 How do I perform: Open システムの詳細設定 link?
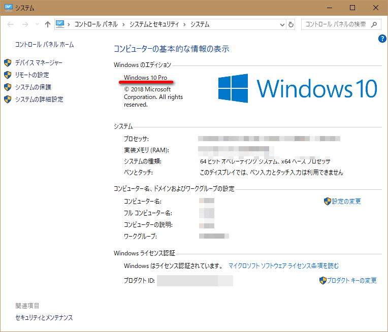tap(39, 99)
